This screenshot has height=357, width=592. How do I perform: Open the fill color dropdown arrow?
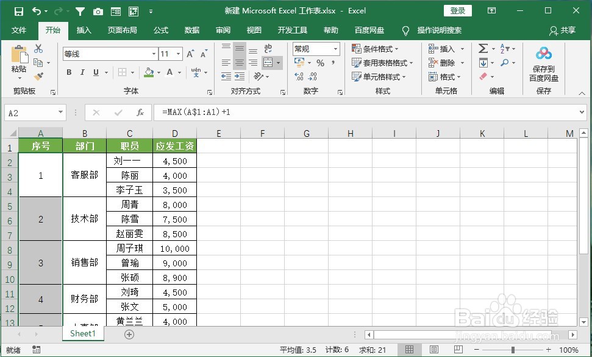[x=158, y=72]
